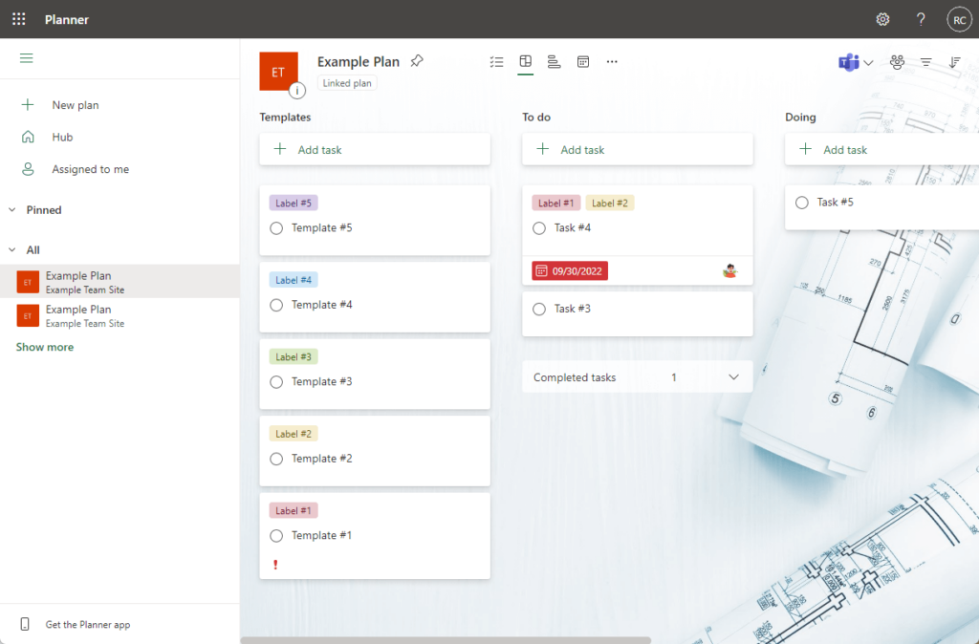The width and height of the screenshot is (979, 644).
Task: Click the red Label #1 tag on Task #4
Action: coord(556,203)
